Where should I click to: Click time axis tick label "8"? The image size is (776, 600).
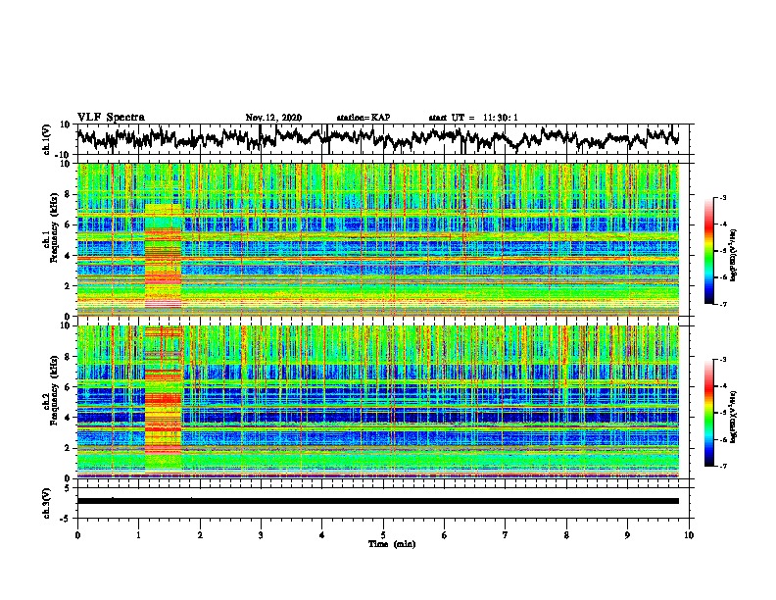[566, 535]
